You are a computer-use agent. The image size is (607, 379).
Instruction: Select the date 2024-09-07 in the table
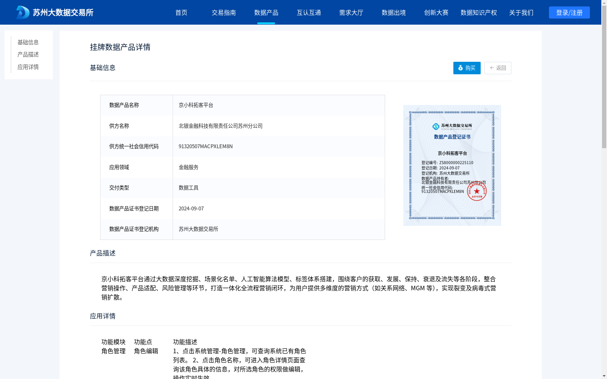[191, 208]
